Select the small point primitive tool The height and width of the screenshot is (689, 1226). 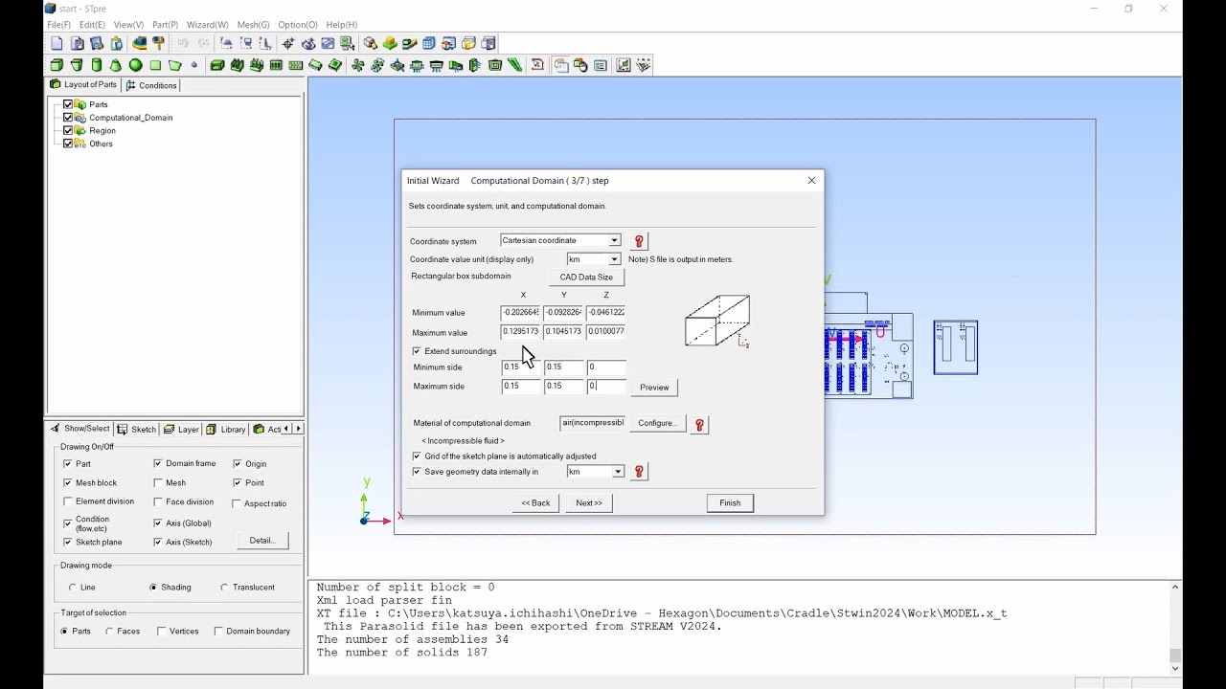point(194,65)
